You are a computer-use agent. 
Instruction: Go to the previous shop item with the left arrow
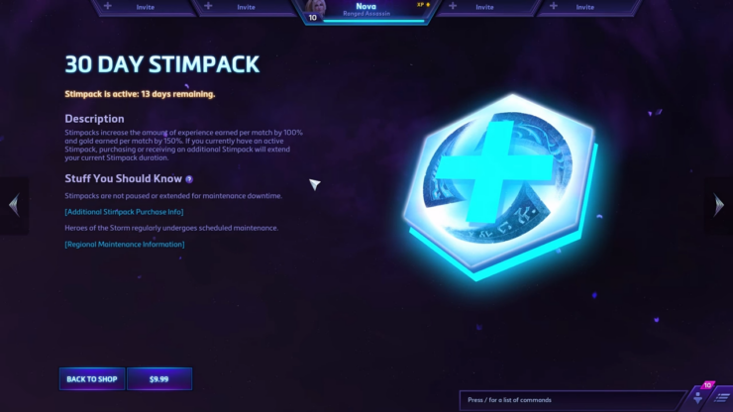tap(14, 205)
